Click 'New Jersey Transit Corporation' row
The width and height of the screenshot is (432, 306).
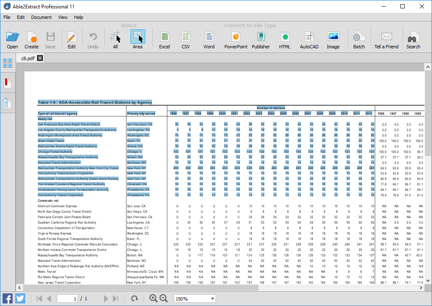tap(59, 282)
